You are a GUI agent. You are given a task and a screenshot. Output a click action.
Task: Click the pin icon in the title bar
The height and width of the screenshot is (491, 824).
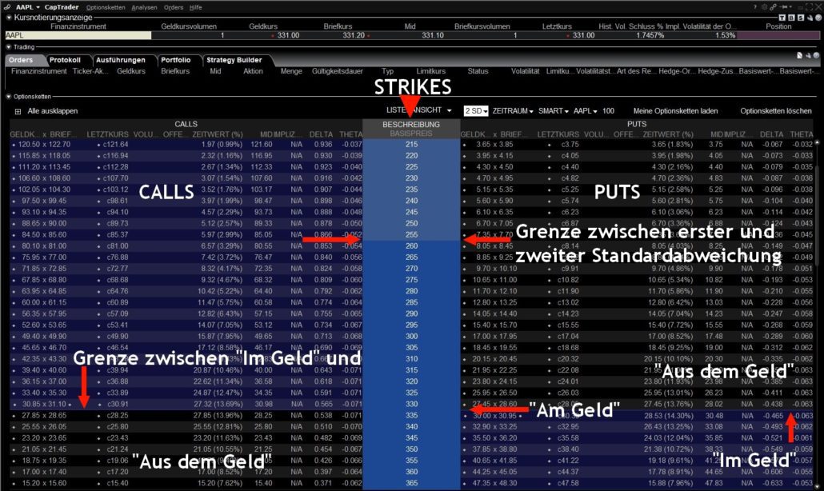point(785,6)
